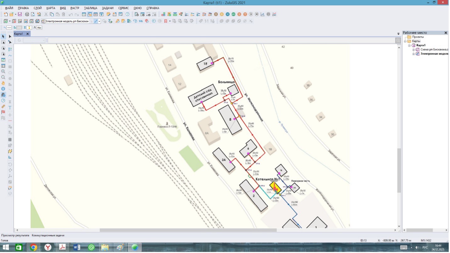
Task: Select the red flag tool
Action: (x=3, y=112)
